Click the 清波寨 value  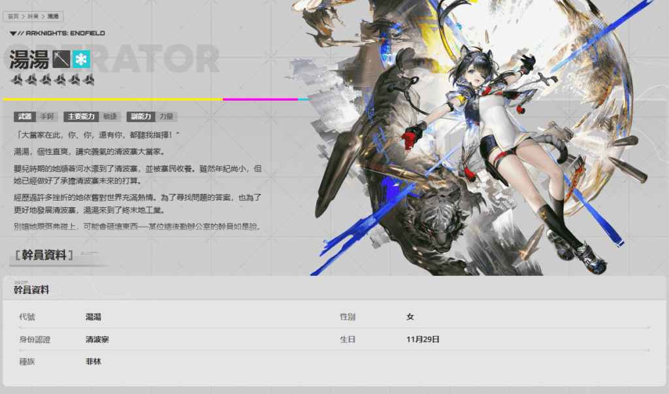(x=97, y=339)
